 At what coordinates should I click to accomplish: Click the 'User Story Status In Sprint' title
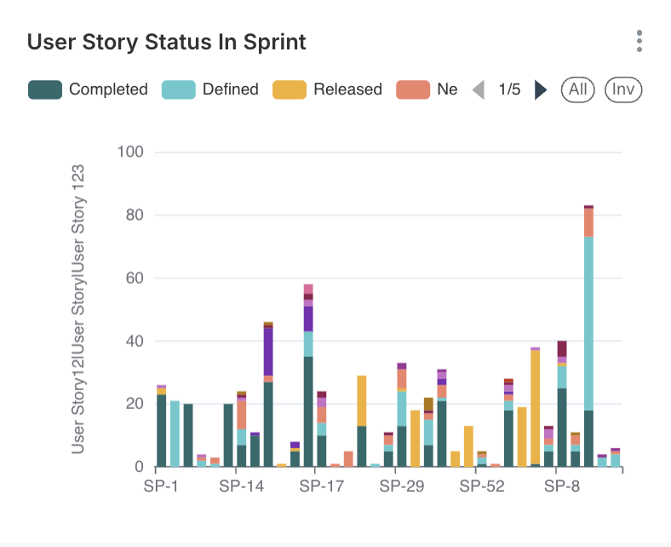[167, 42]
